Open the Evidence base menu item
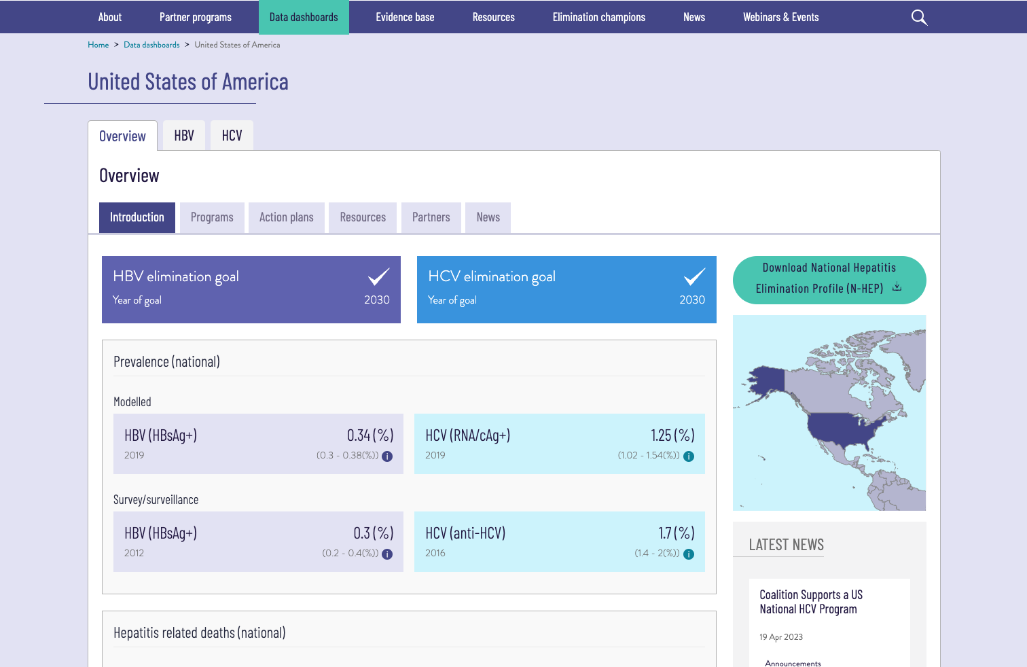 pos(405,17)
